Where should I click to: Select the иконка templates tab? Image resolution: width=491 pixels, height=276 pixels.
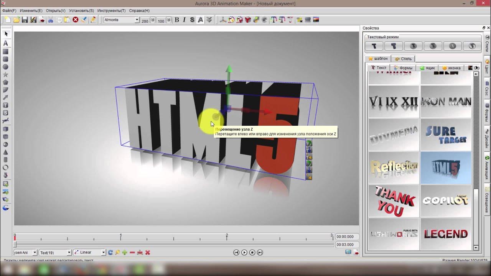[x=451, y=68]
